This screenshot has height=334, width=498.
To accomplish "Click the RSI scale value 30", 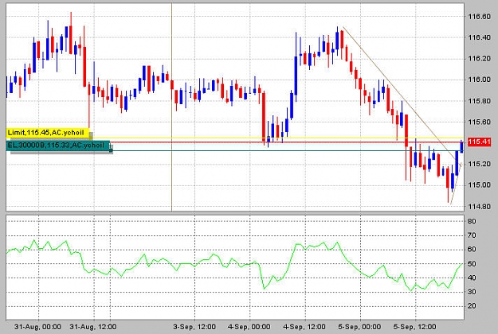I will (472, 292).
